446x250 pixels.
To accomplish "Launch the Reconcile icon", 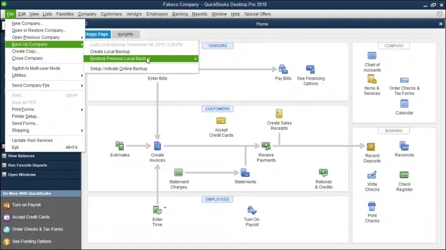I will tap(404, 146).
